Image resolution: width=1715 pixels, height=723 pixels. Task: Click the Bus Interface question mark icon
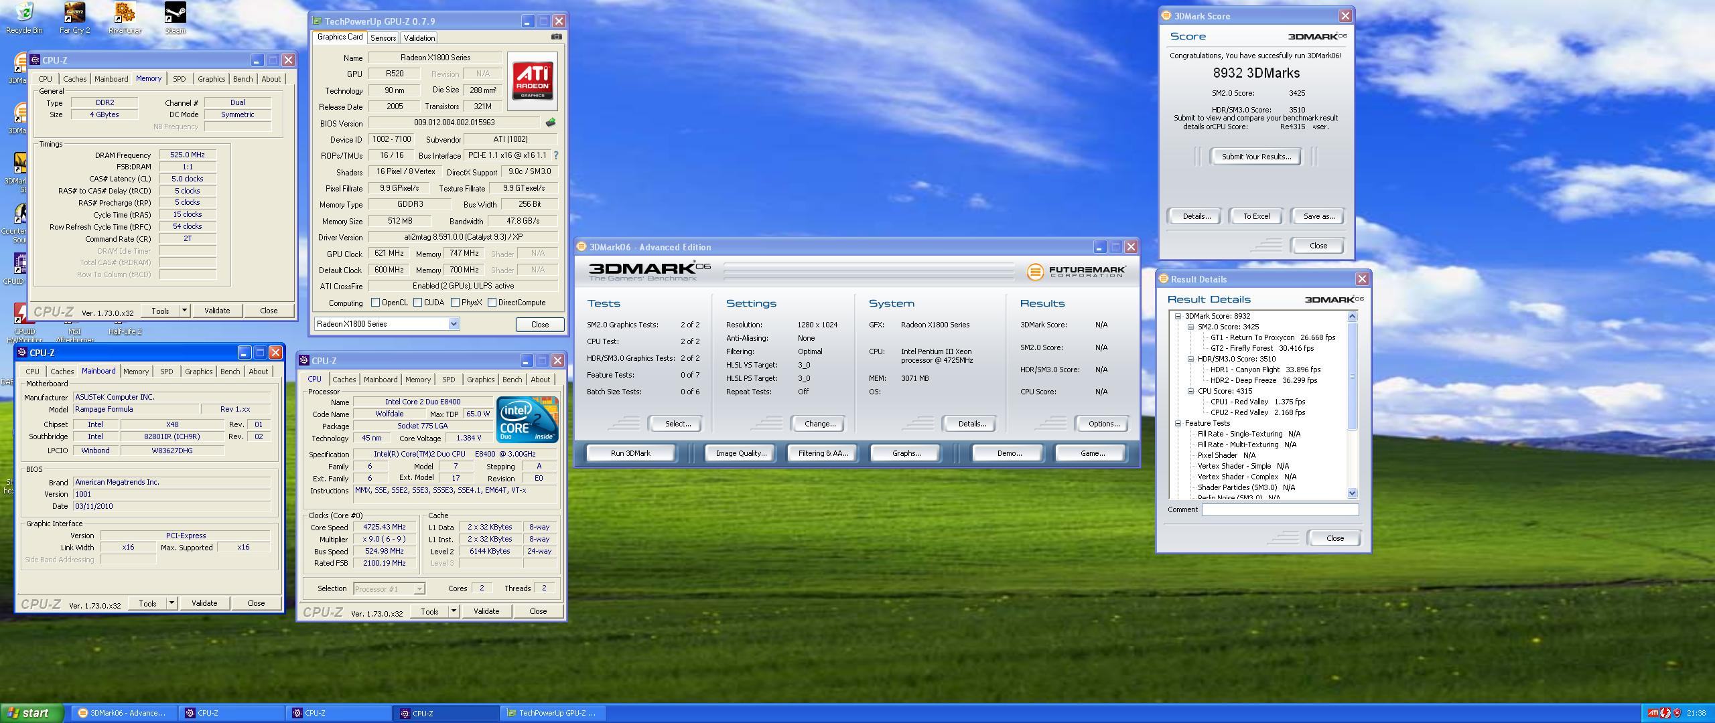(x=555, y=155)
